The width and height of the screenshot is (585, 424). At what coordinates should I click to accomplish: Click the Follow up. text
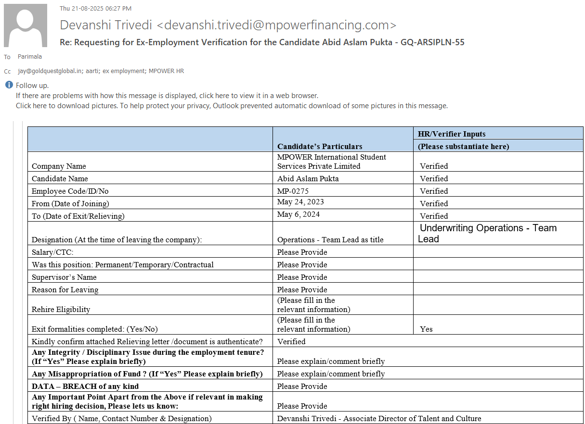[x=32, y=85]
